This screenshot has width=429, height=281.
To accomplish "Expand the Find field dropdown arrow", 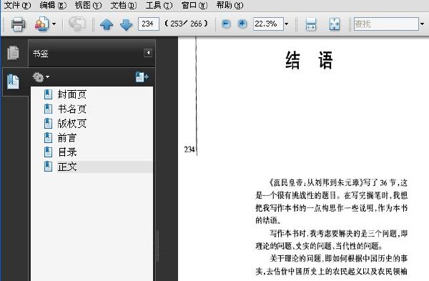I will pos(422,24).
